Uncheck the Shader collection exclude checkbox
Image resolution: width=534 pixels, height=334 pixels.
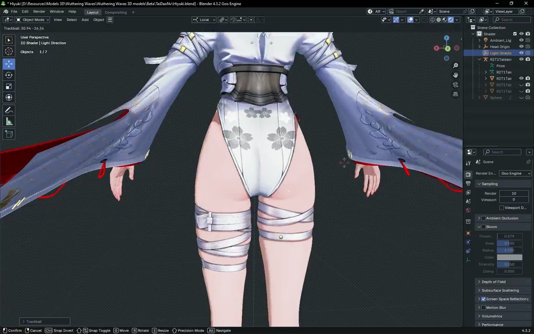coord(515,34)
